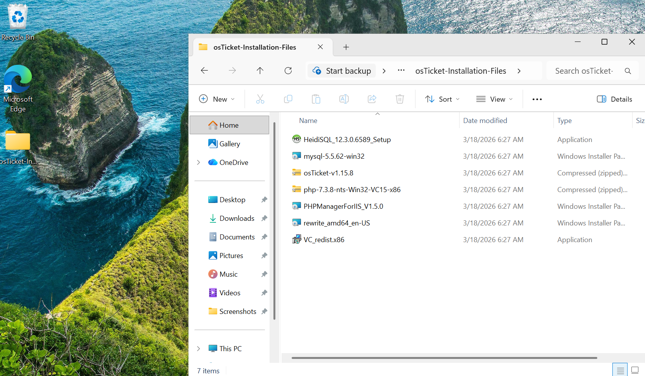Add a new File Explorer tab
Screen dimensions: 645x376
346,47
